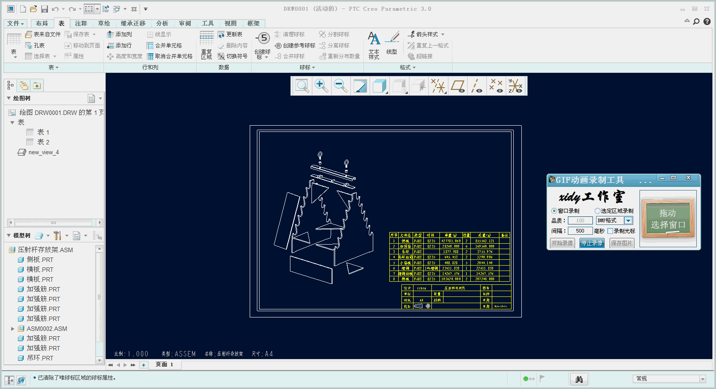
Task: Open the model tree settings hammer icon
Action: pos(57,236)
